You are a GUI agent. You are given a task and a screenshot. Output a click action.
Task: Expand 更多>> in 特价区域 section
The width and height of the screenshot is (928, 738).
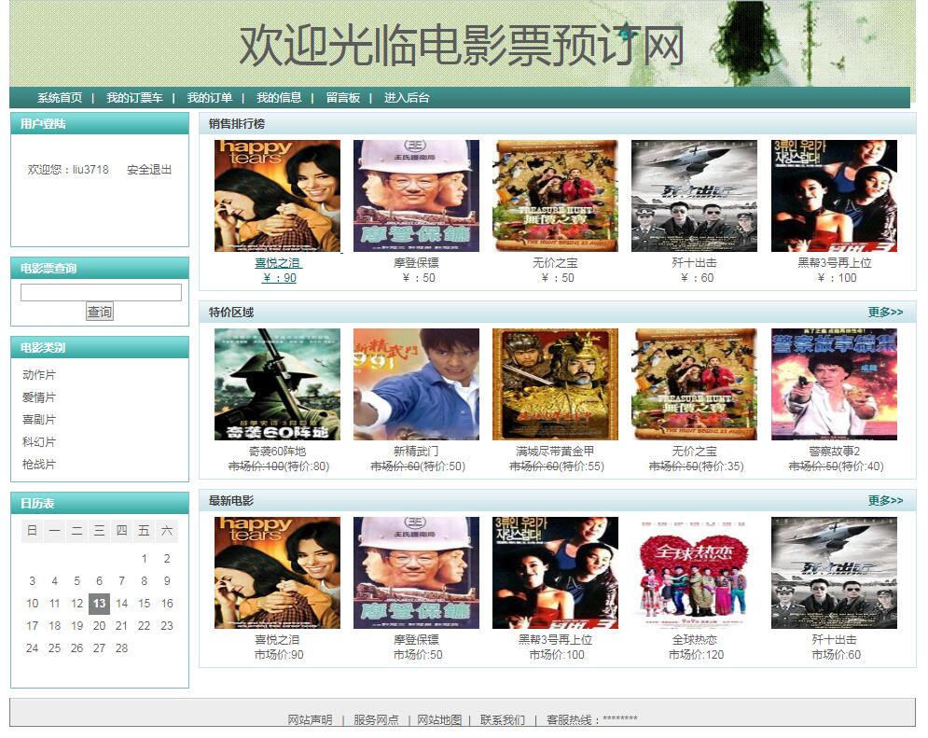(x=885, y=313)
